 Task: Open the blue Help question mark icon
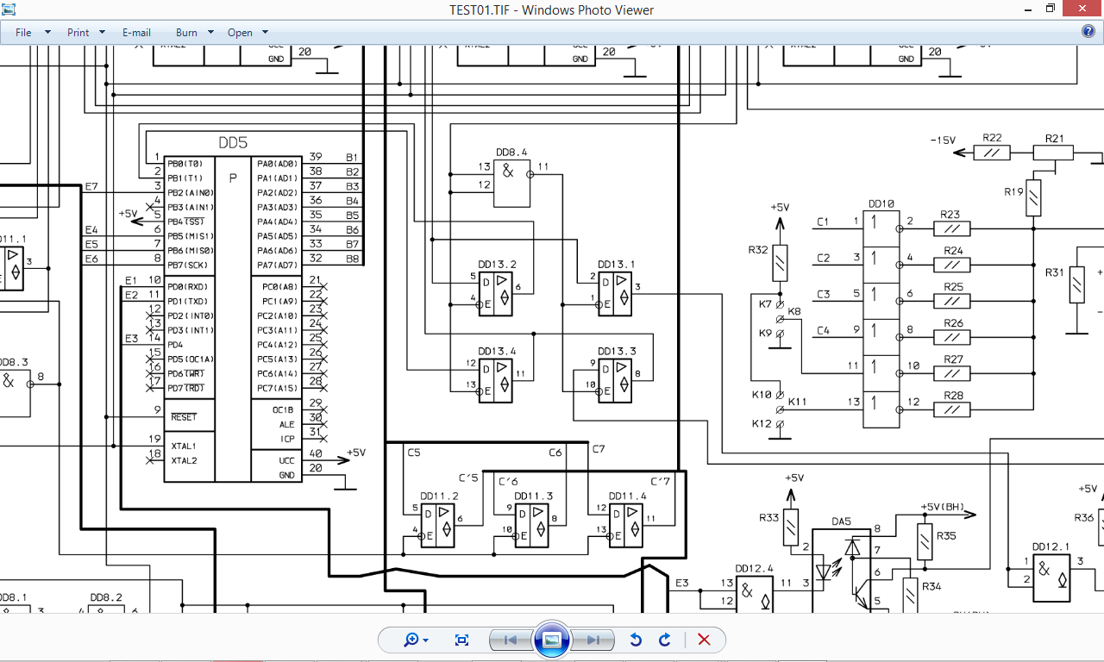(x=1088, y=32)
